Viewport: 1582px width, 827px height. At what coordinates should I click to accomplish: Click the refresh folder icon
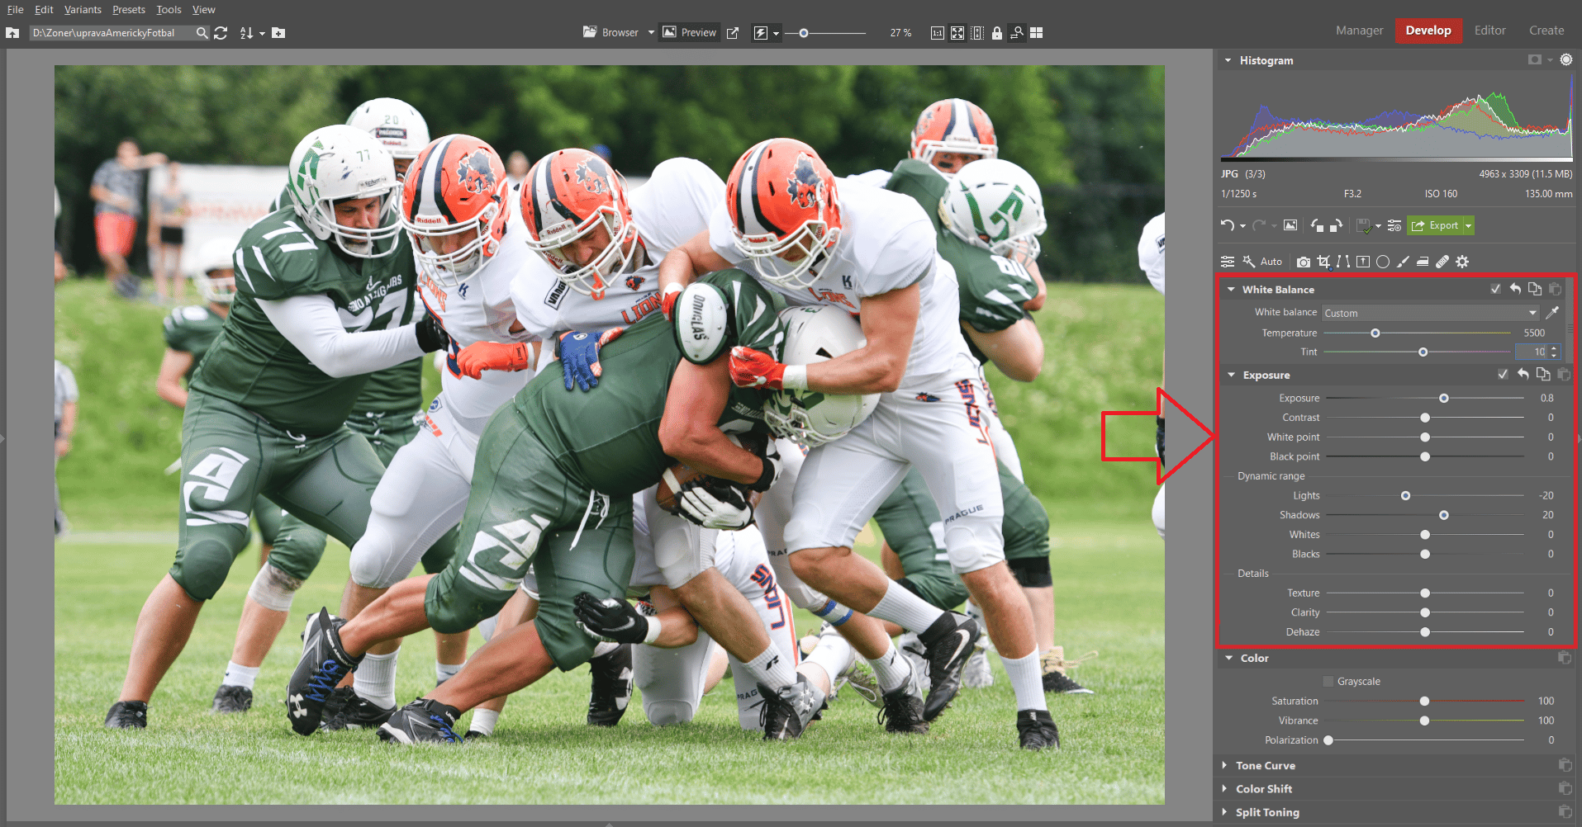221,33
